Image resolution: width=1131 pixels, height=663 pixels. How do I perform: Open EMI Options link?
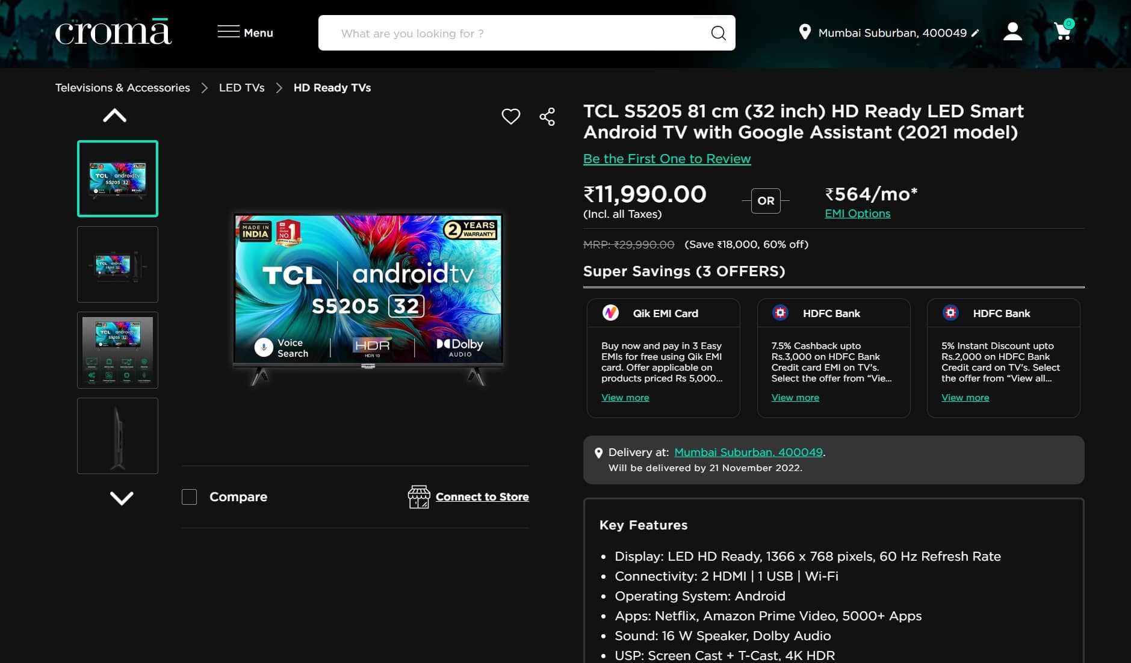pyautogui.click(x=858, y=214)
